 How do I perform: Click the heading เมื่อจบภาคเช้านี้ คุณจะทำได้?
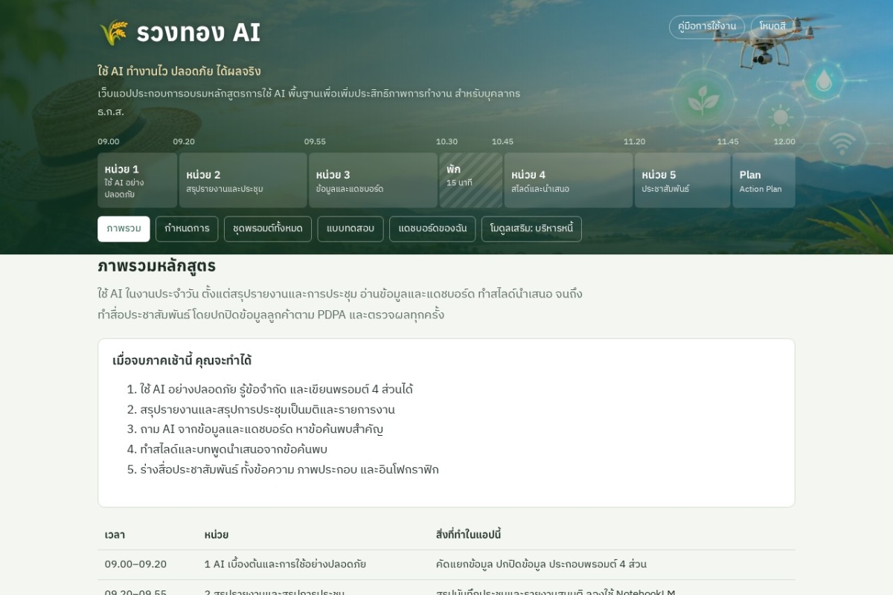pos(182,361)
